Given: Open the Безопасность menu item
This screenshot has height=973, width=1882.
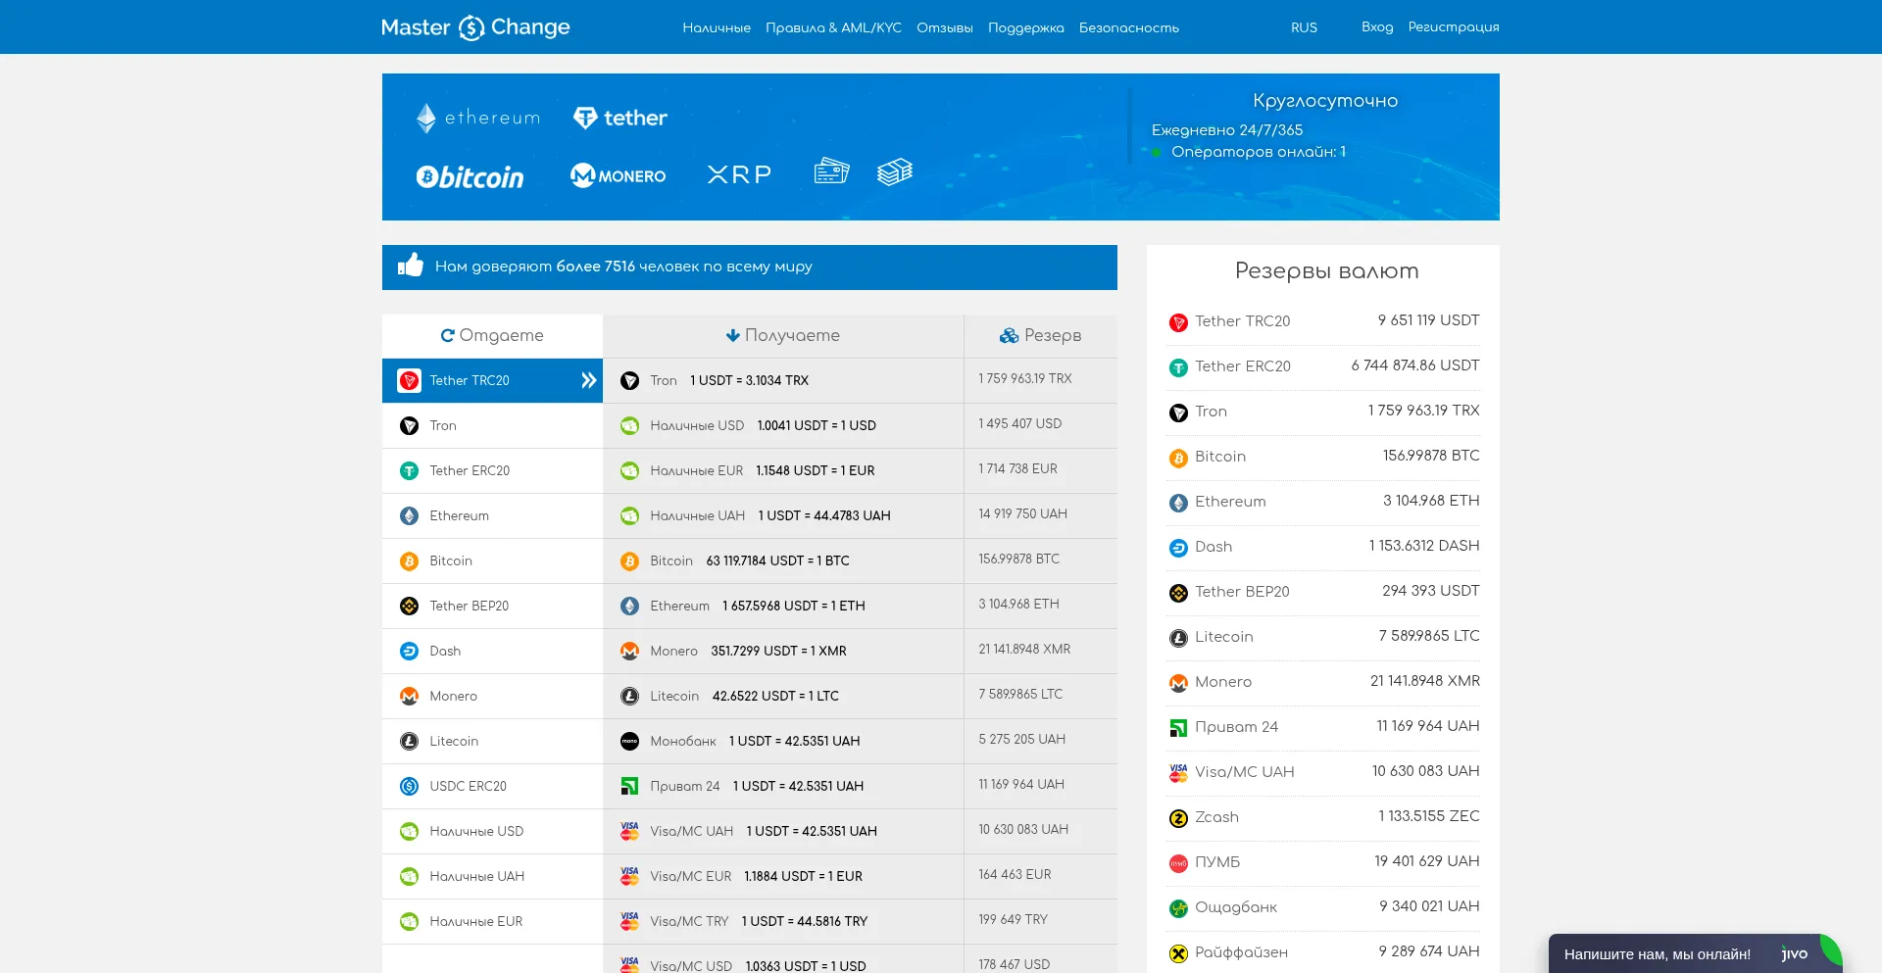Looking at the screenshot, I should point(1129,27).
